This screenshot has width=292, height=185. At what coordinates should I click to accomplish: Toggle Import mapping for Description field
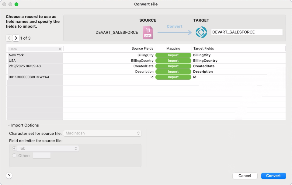point(173,72)
